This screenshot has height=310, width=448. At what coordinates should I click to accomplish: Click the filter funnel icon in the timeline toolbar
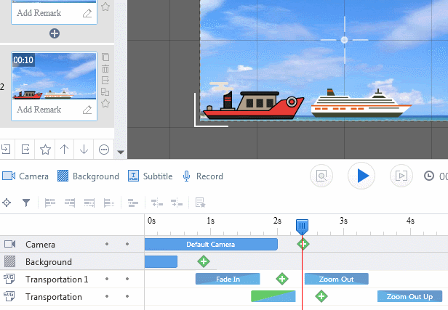[26, 203]
